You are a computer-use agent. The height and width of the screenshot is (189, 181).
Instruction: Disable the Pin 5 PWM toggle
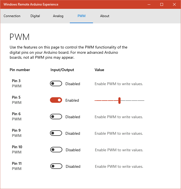56,100
